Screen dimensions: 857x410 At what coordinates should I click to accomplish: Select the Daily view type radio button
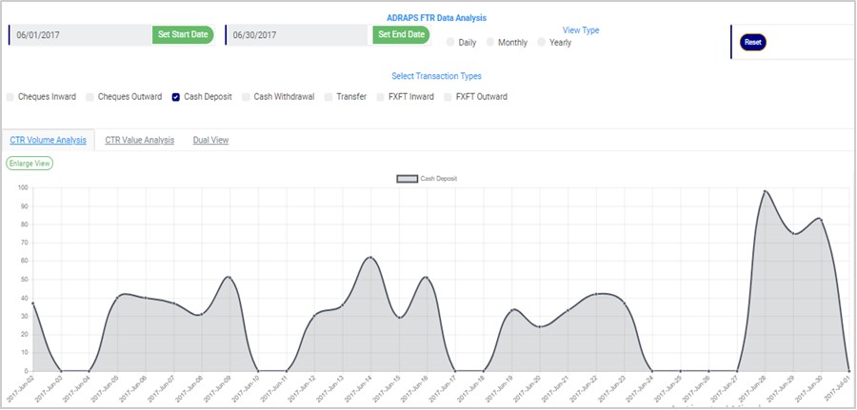tap(450, 43)
